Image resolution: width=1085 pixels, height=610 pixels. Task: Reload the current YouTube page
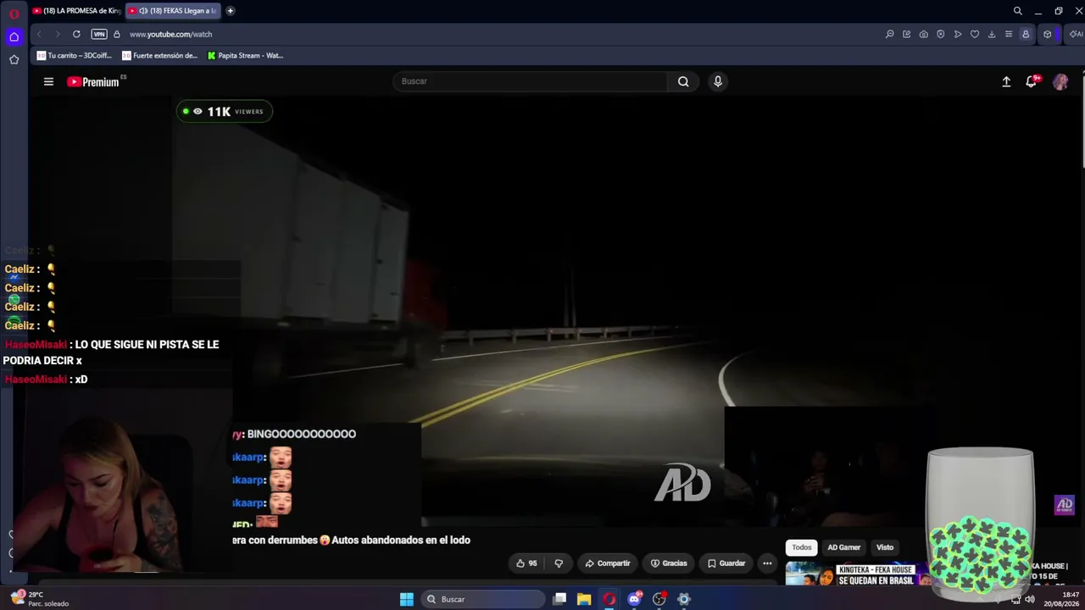76,34
